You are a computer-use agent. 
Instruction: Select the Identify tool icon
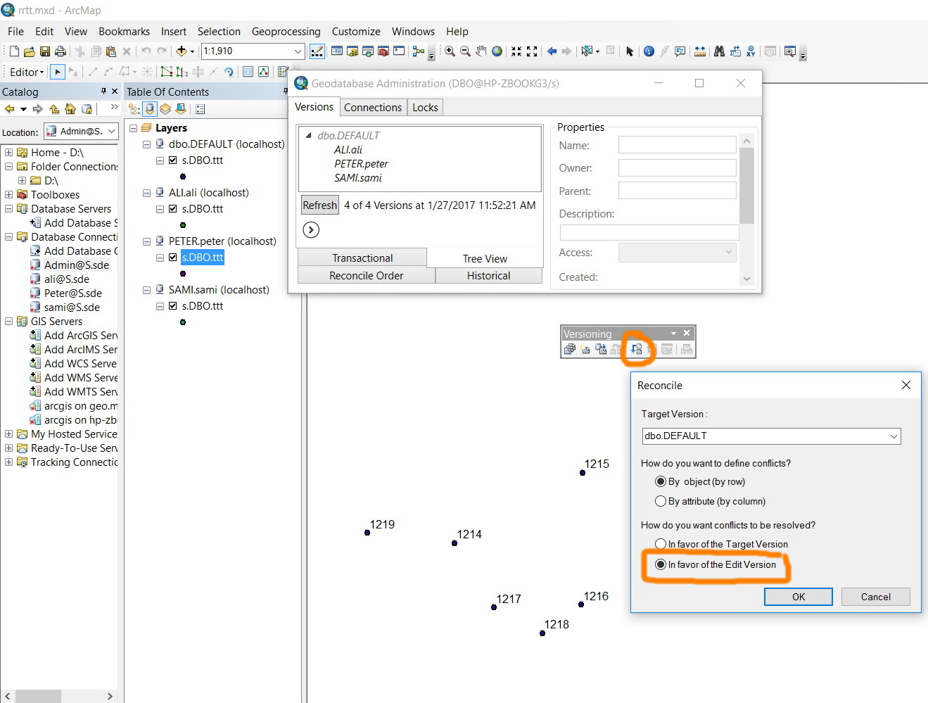point(649,51)
